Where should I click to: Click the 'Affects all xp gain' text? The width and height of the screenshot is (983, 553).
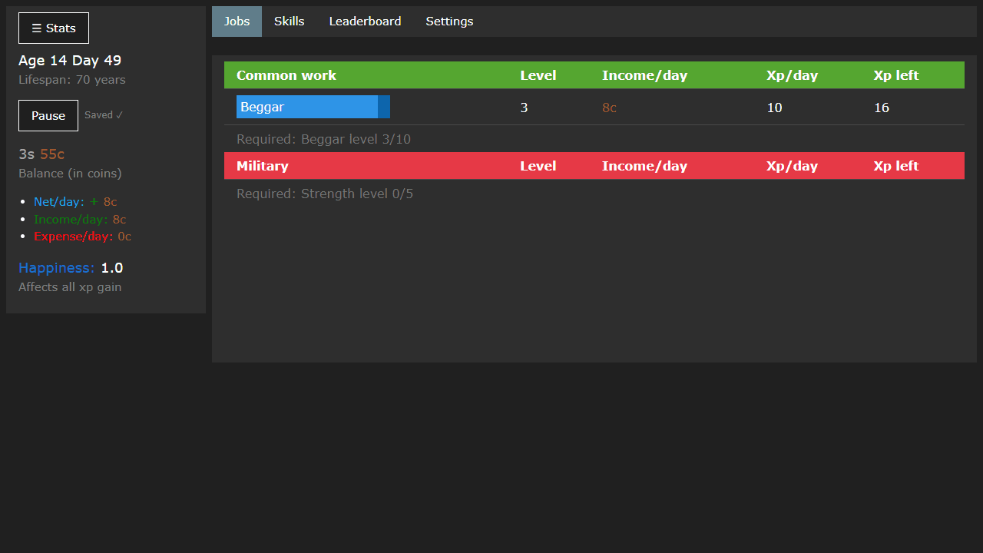(70, 287)
